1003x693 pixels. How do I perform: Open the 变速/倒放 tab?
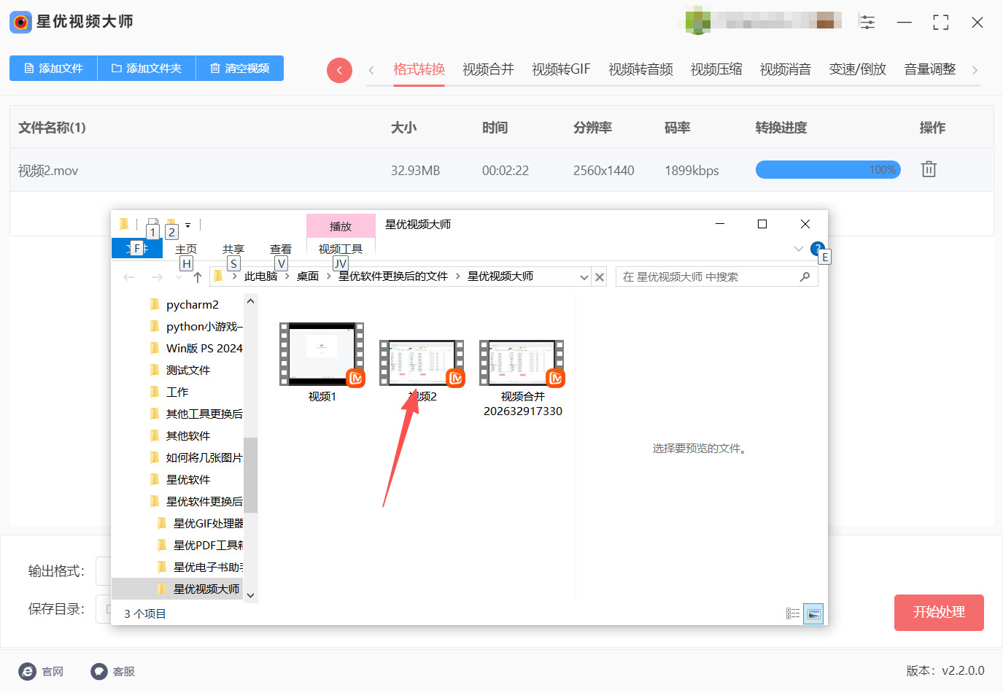tap(858, 69)
